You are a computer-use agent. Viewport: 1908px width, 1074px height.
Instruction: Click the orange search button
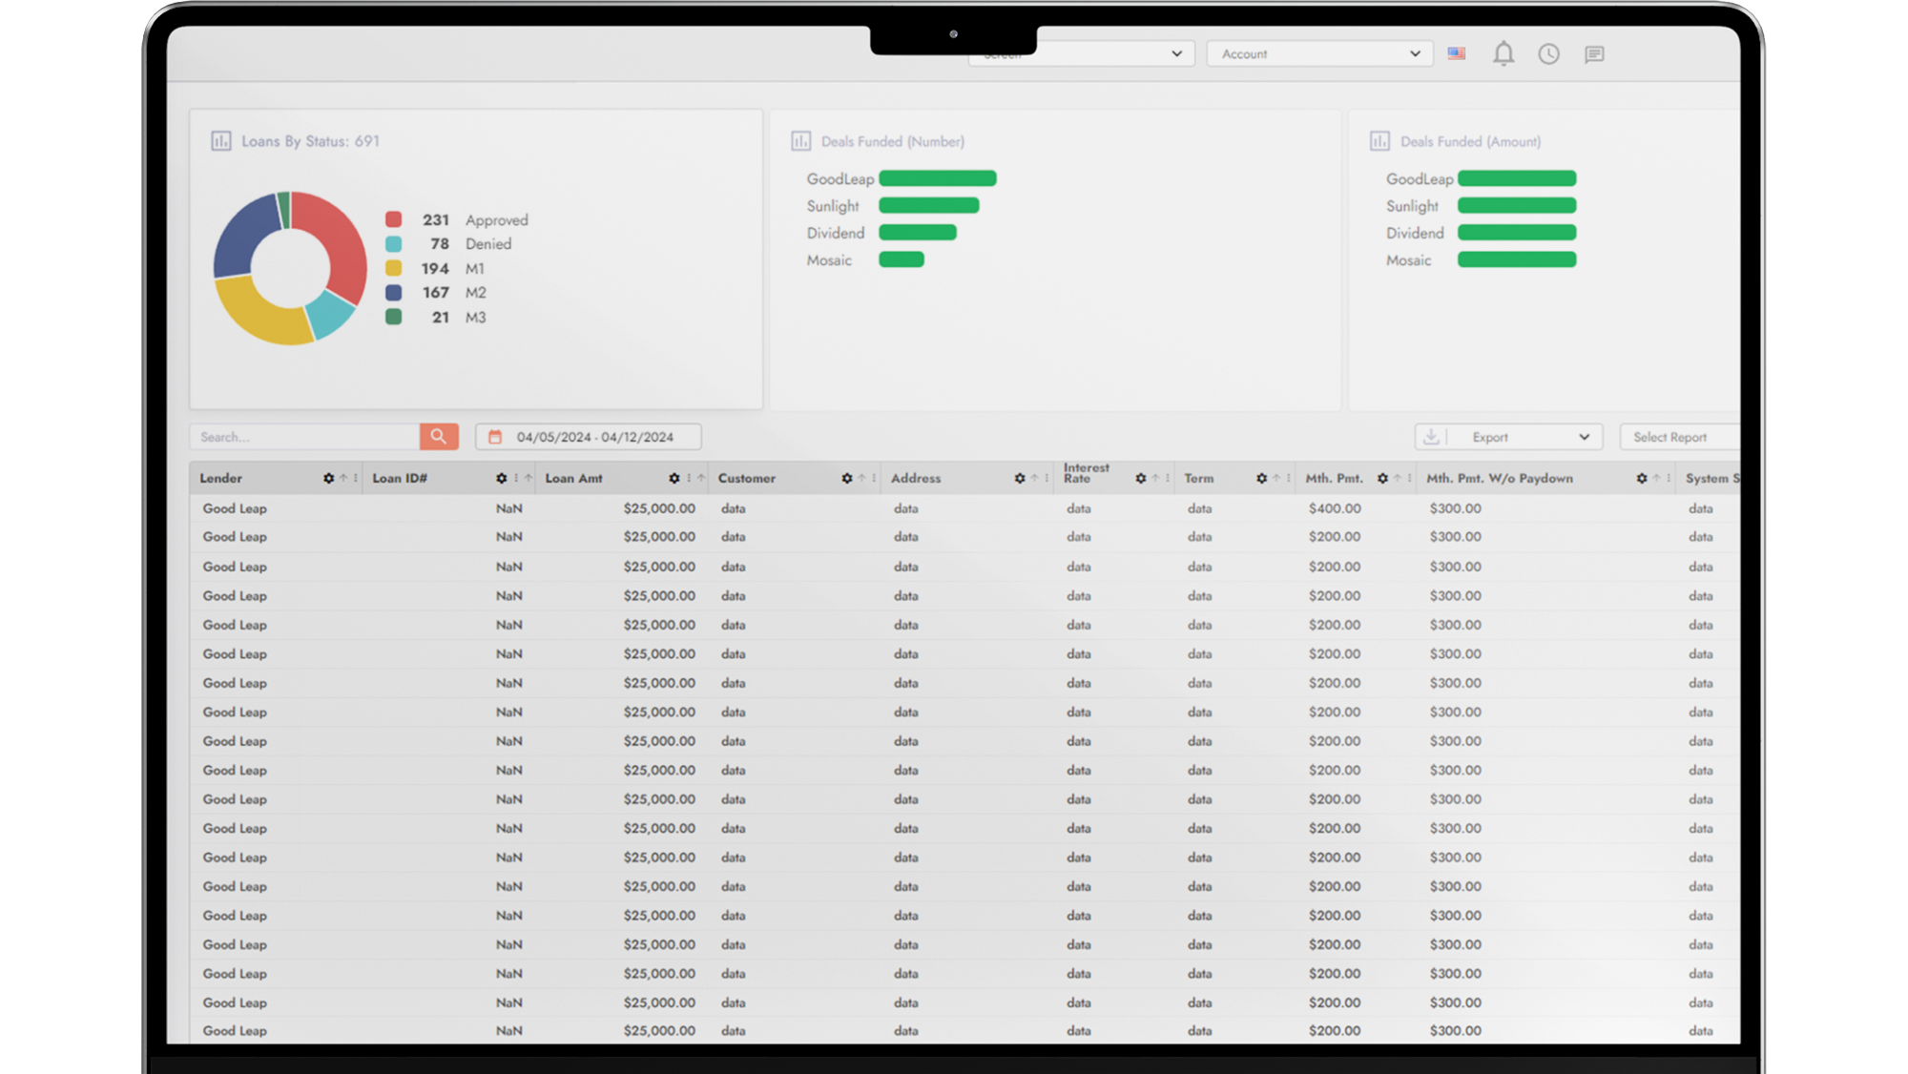coord(439,437)
